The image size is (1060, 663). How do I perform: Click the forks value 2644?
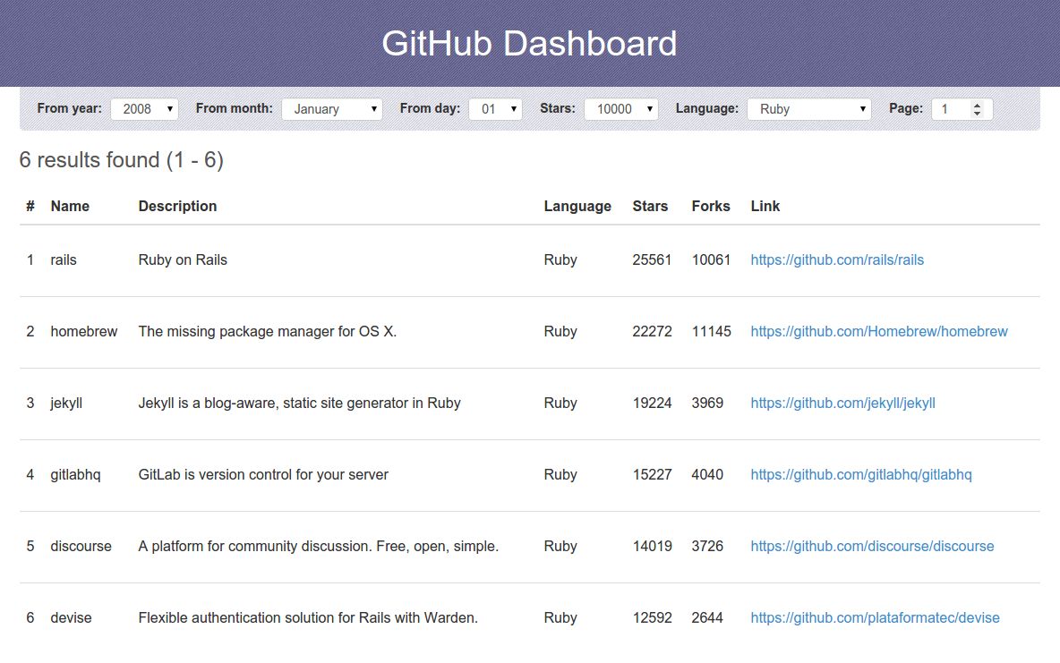[707, 618]
